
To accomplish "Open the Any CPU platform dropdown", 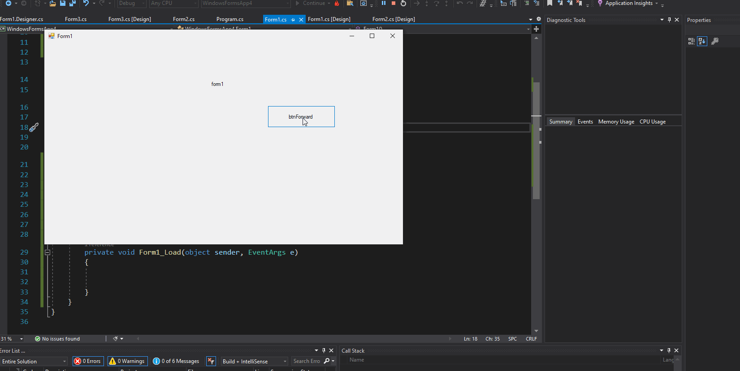I will 174,3.
